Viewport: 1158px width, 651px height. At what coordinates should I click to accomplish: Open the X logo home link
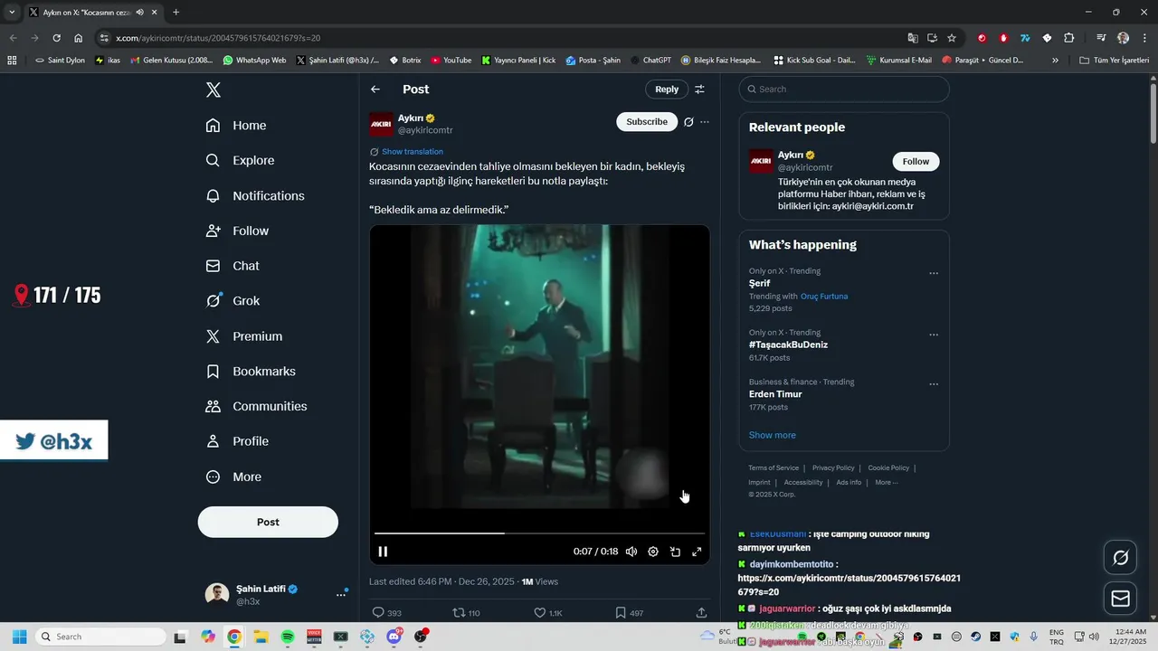[x=213, y=90]
